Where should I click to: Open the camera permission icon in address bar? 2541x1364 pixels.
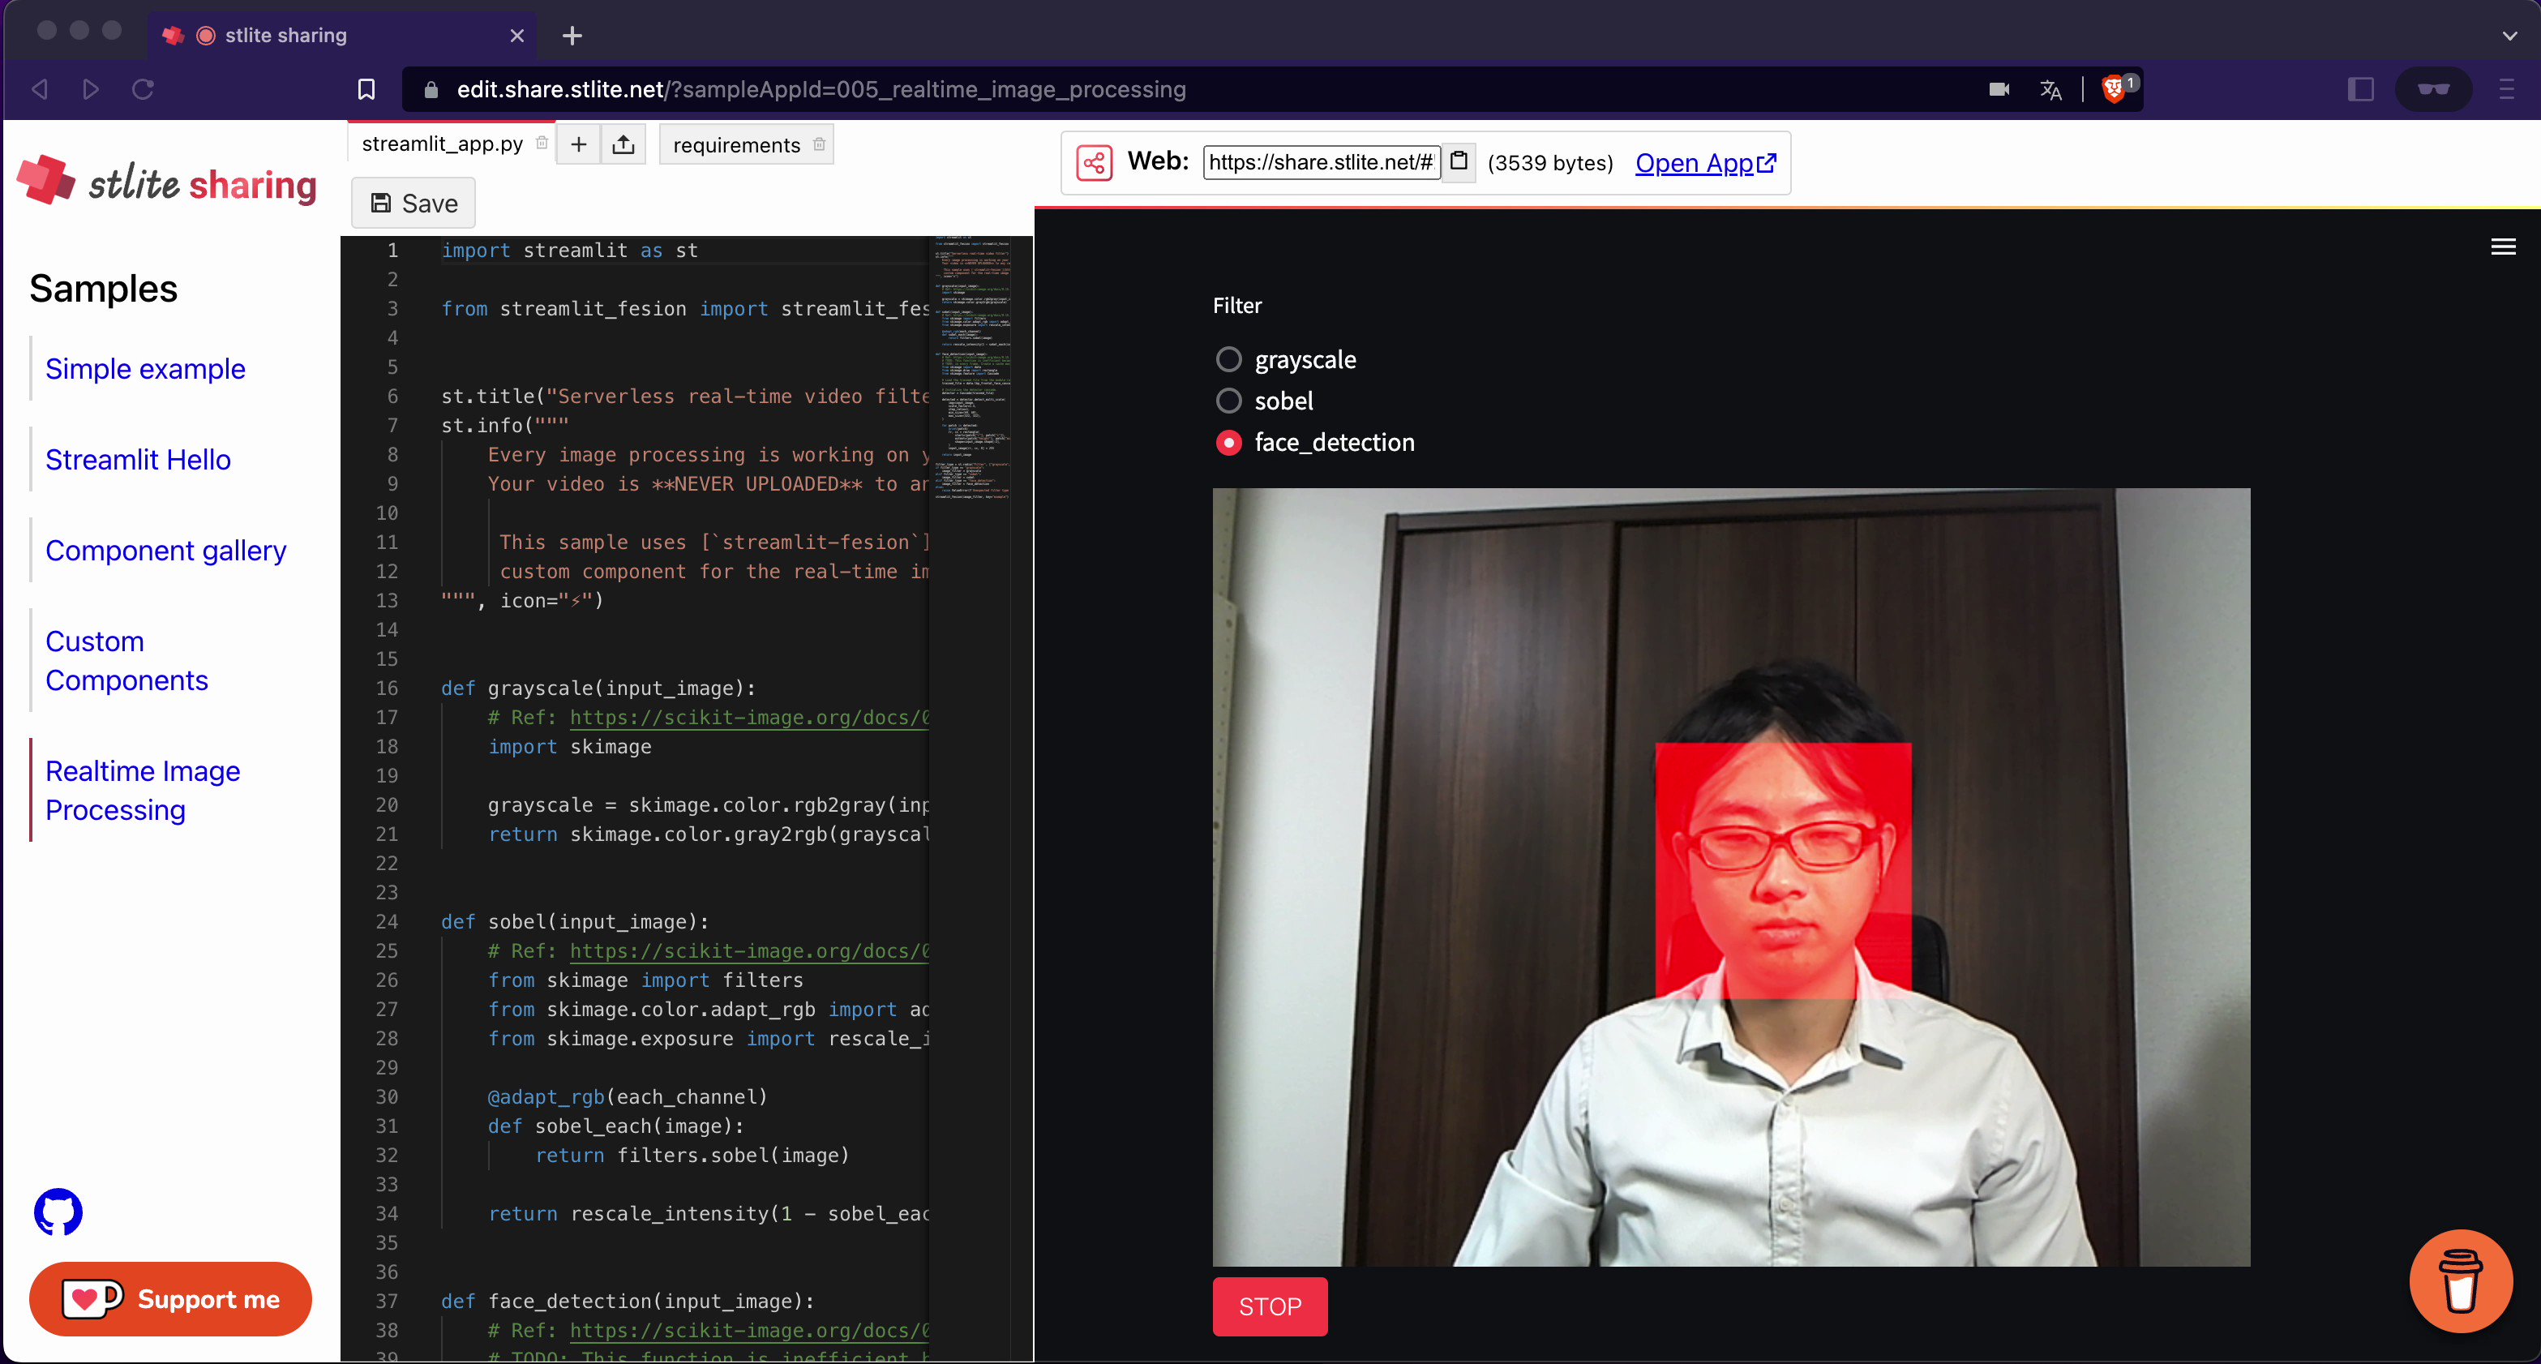pos(1999,88)
